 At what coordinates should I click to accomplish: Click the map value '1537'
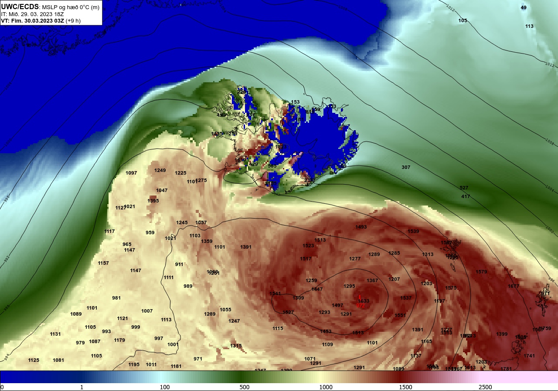click(x=406, y=298)
